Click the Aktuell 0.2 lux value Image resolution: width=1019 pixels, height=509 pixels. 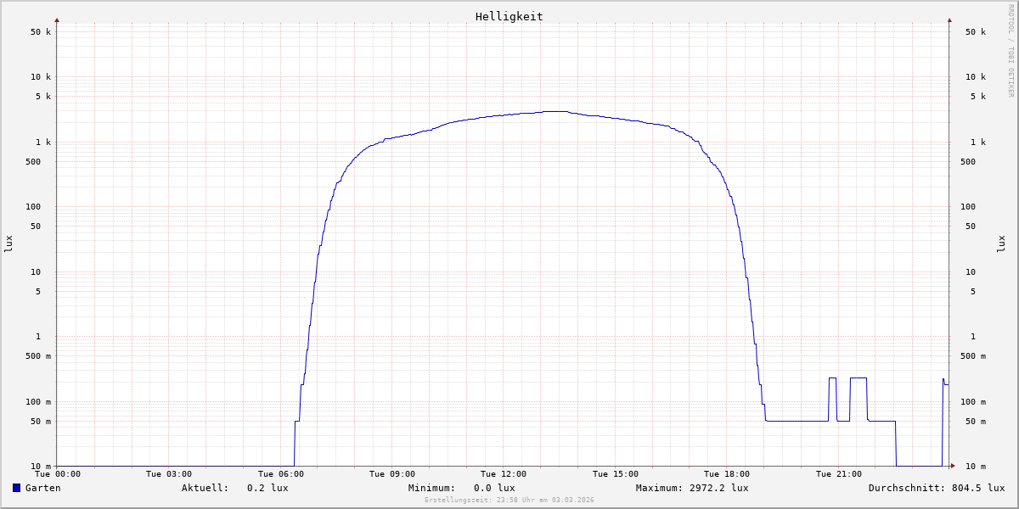click(x=267, y=488)
